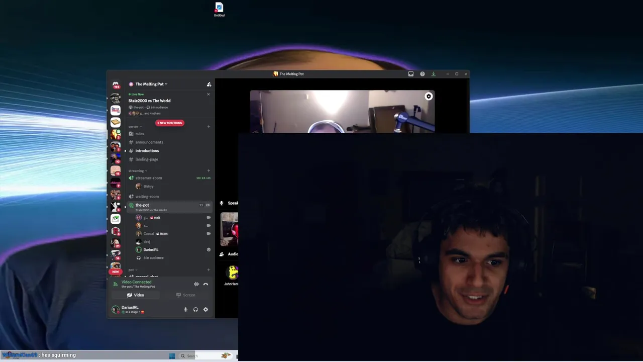Dismiss the Live Now stage banner

tap(208, 94)
